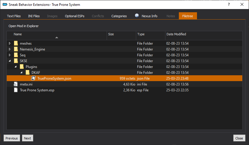Viewport: 249px width, 145px height.
Task: Click the 'esp File' type cell
Action: (143, 90)
